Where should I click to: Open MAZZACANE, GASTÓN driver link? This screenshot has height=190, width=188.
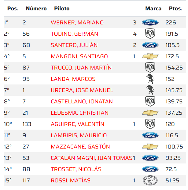(80, 147)
